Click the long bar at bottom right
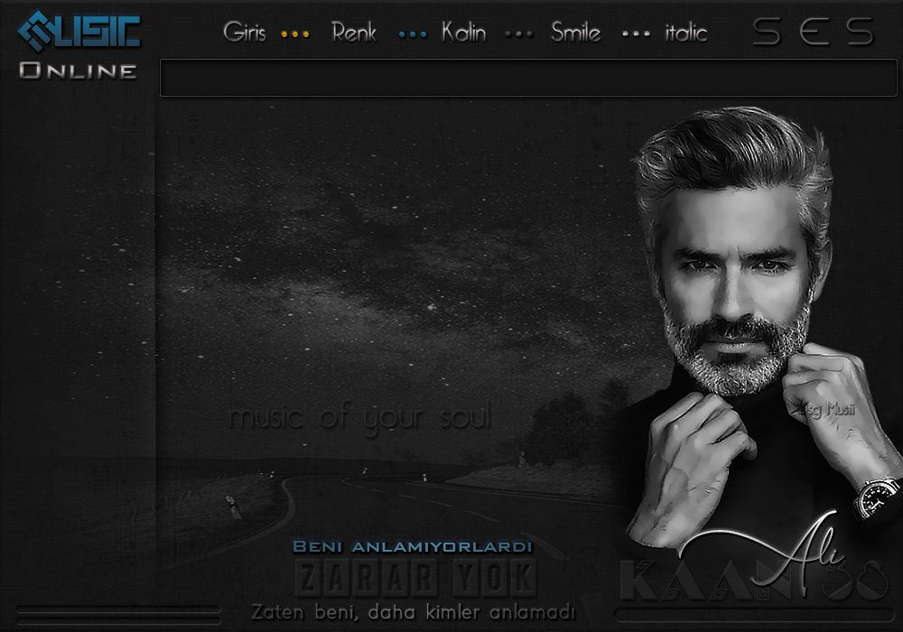The width and height of the screenshot is (903, 632). (754, 614)
